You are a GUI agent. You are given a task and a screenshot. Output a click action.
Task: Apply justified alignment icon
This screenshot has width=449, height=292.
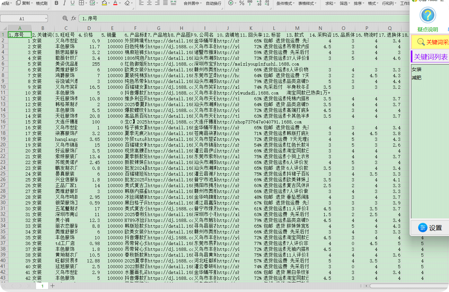point(165,3)
